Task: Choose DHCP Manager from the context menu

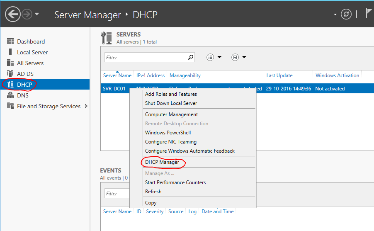Action: (162, 162)
